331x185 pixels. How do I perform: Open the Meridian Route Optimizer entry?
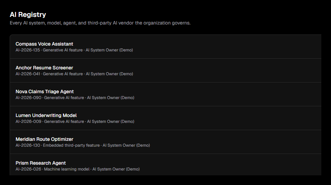pos(165,142)
